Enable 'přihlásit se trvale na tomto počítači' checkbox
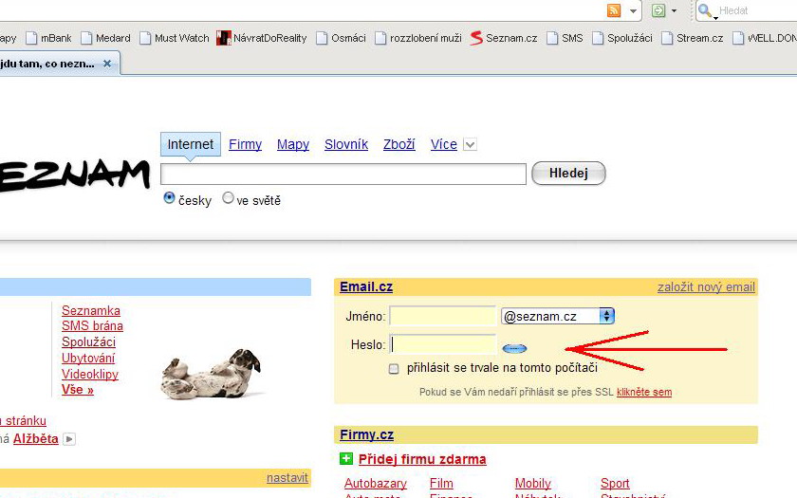797x498 pixels. tap(394, 368)
